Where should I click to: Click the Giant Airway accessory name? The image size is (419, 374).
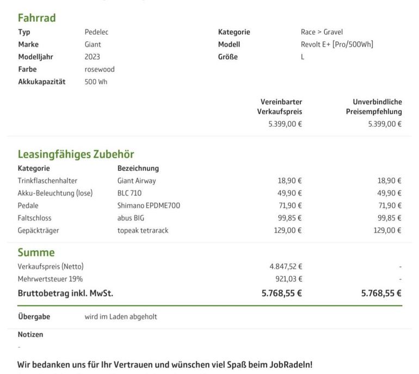click(137, 181)
